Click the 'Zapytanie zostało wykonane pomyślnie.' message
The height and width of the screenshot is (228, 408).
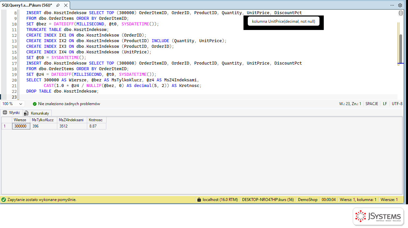(x=42, y=200)
